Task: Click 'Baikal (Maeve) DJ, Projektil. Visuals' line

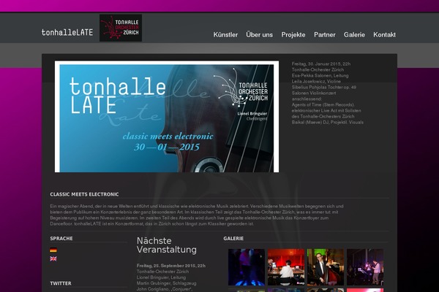Action: (x=328, y=122)
